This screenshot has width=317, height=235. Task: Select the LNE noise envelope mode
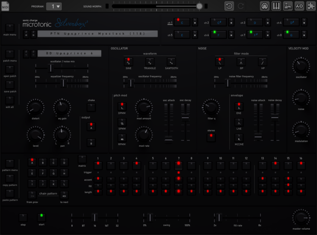(239, 123)
